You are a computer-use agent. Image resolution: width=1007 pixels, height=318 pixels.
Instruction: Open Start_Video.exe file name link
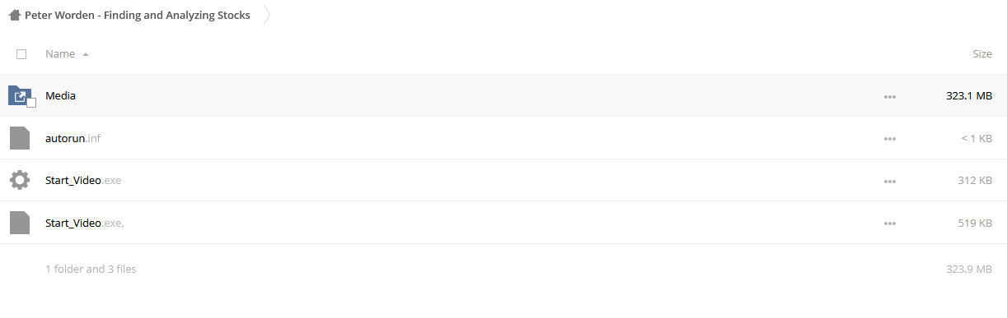(x=83, y=180)
